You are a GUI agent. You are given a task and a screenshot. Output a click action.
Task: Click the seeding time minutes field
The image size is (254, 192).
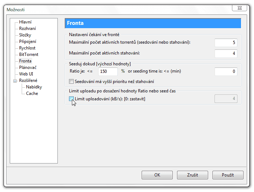tap(226, 71)
